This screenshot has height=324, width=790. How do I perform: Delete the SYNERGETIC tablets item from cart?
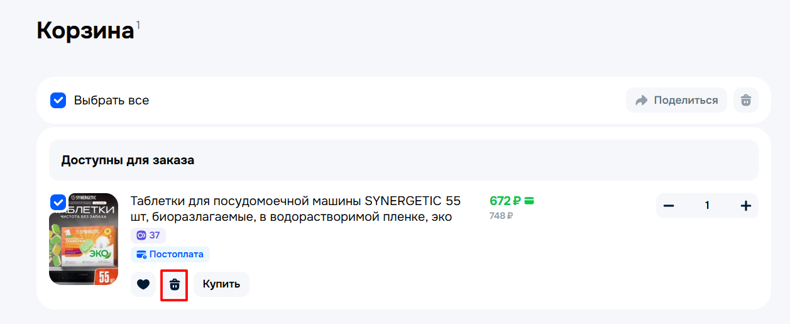click(175, 284)
